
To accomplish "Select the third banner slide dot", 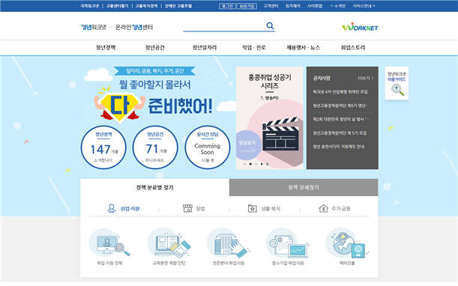I will click(x=256, y=164).
